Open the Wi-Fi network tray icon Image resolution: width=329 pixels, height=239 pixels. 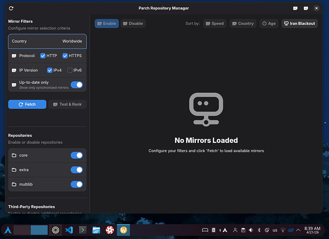pyautogui.click(x=283, y=230)
